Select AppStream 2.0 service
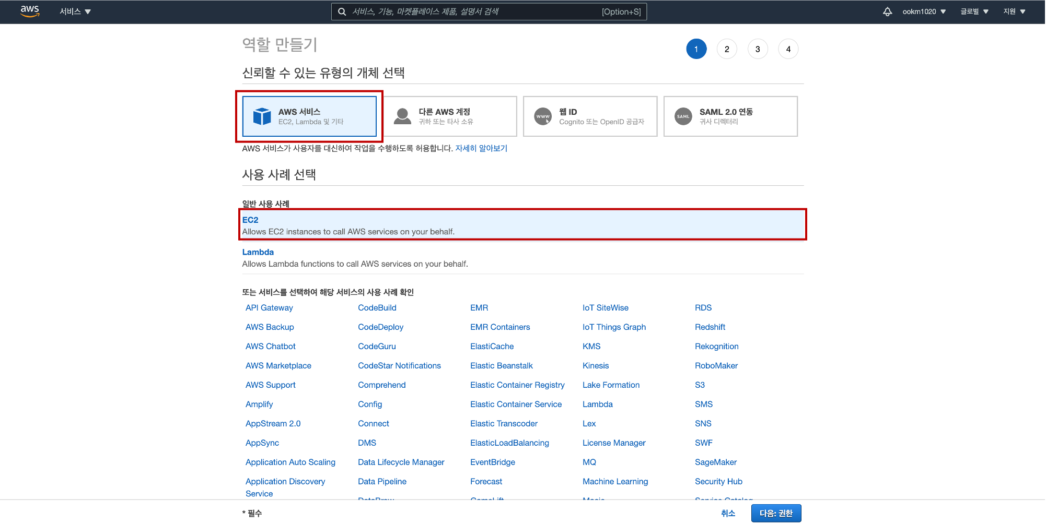Image resolution: width=1046 pixels, height=524 pixels. click(273, 424)
